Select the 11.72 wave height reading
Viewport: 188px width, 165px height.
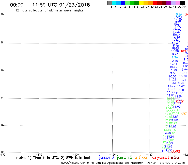(171, 86)
